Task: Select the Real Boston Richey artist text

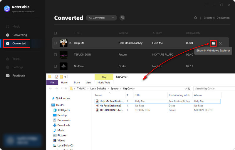Action: click(x=130, y=43)
